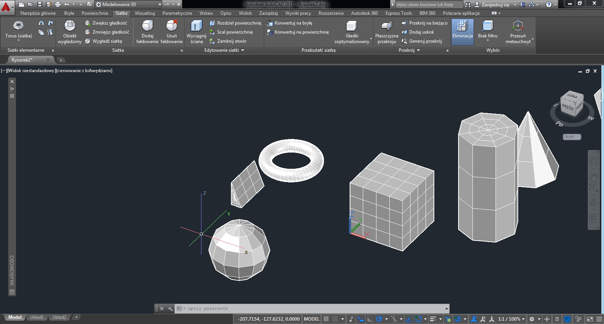604x324 pixels.
Task: Toggle ortho mode in status bar
Action: pyautogui.click(x=370, y=319)
